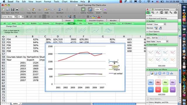Image resolution: width=187 pixels, height=105 pixels.
Task: Click the Print icon
Action: [17, 10]
